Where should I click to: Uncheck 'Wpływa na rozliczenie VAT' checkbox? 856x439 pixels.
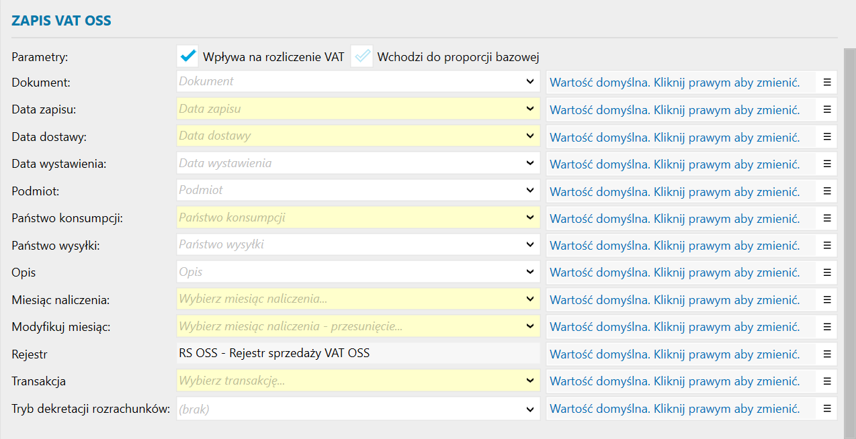(188, 56)
